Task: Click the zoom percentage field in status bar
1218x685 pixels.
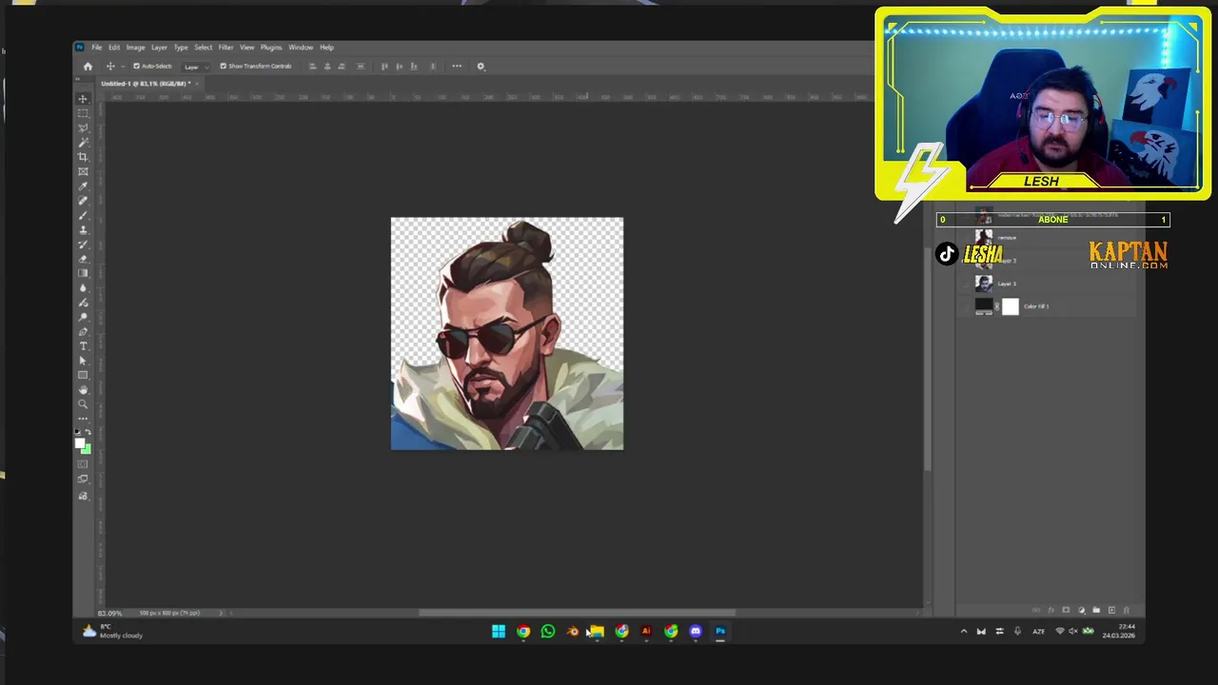Action: tap(110, 613)
